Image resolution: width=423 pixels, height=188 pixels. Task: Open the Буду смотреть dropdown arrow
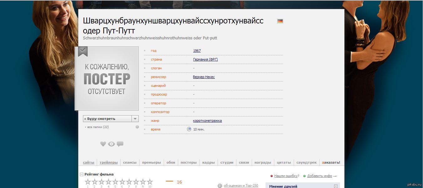pos(135,119)
